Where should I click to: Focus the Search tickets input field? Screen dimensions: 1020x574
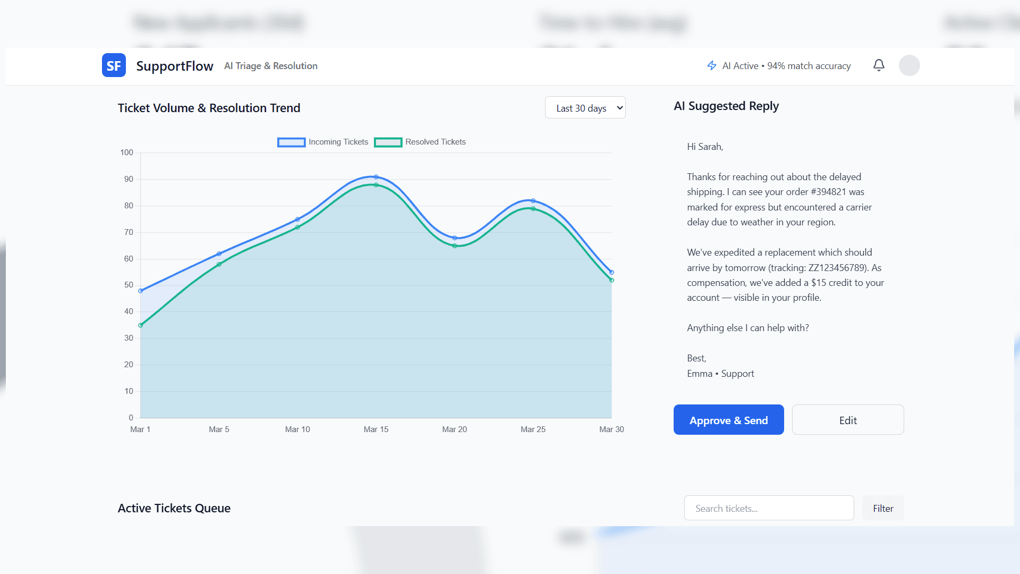pos(768,508)
